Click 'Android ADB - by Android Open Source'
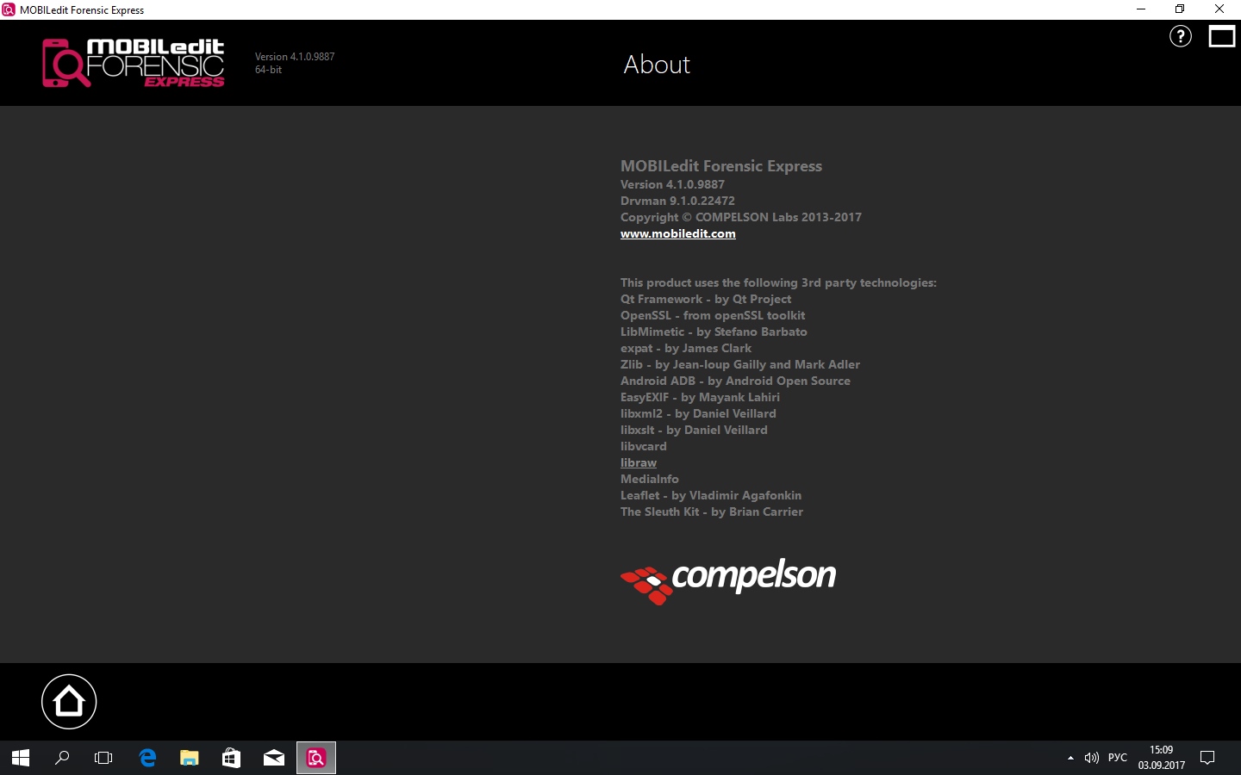This screenshot has height=775, width=1241. (x=735, y=381)
